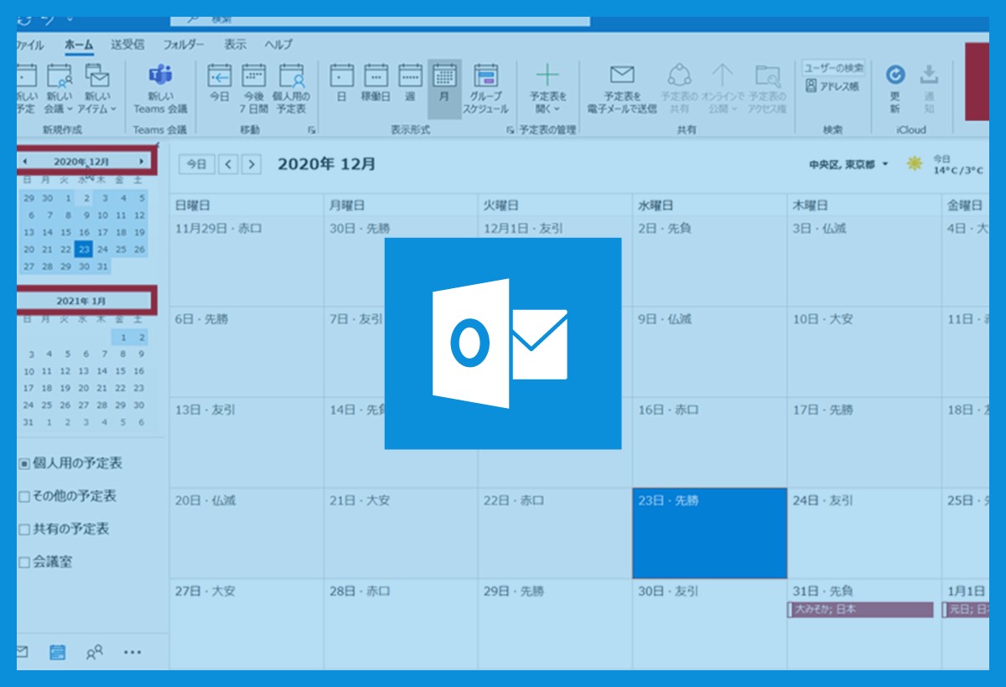Click the 今日 button above calendar

point(196,165)
